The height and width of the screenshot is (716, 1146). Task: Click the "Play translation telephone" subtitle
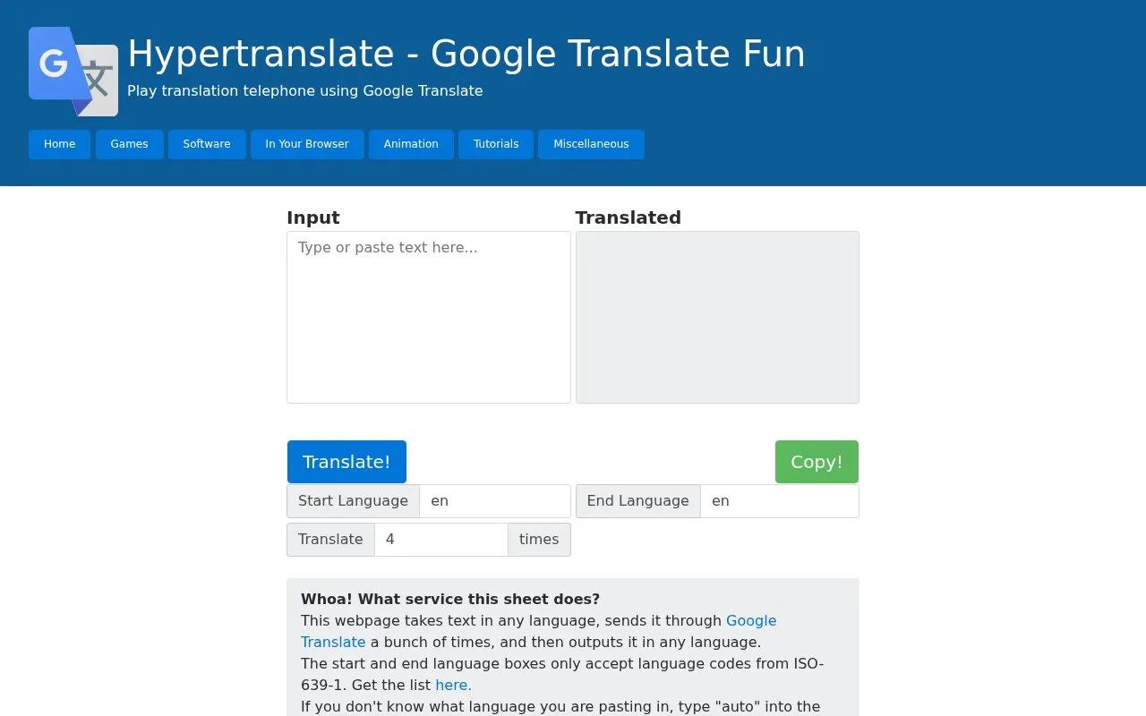[305, 90]
